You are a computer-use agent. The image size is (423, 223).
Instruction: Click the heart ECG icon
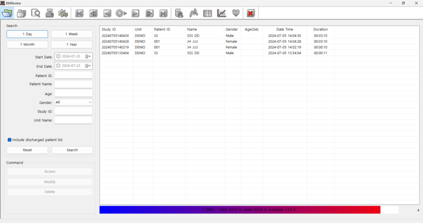pos(236,13)
